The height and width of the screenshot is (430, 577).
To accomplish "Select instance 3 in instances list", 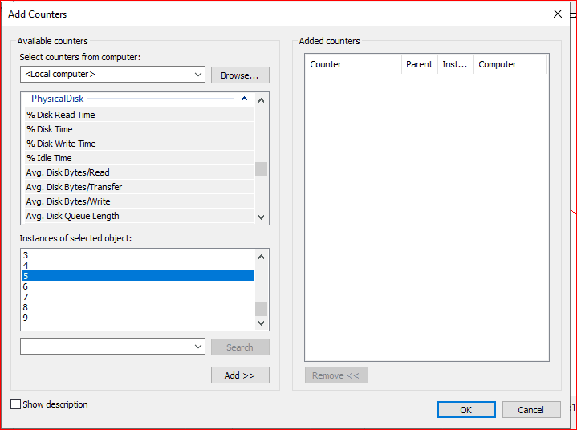I will click(x=26, y=255).
